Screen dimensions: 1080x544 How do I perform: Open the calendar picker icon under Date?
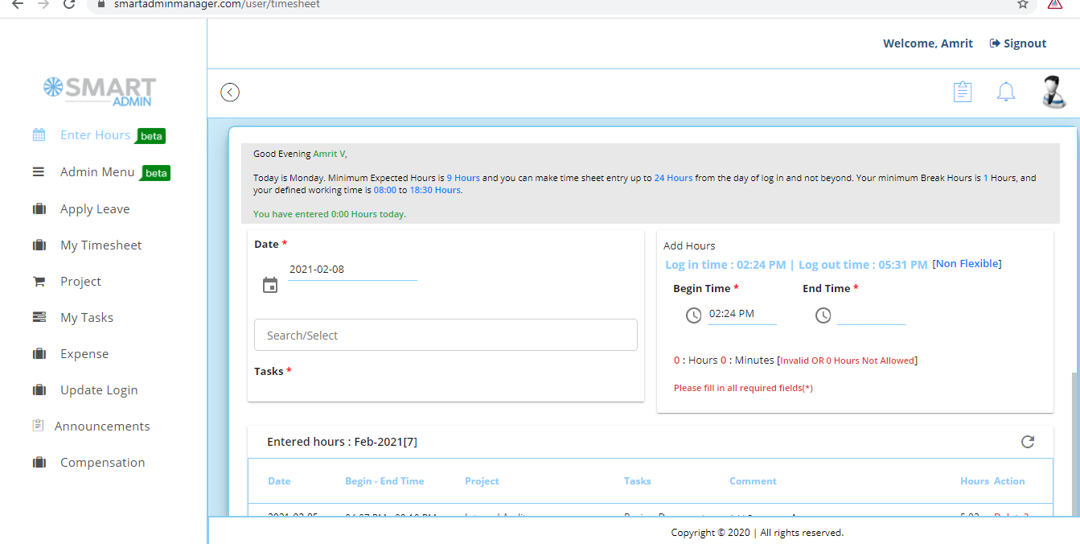(x=269, y=284)
